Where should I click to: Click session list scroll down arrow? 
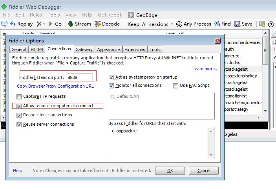tap(266, 111)
